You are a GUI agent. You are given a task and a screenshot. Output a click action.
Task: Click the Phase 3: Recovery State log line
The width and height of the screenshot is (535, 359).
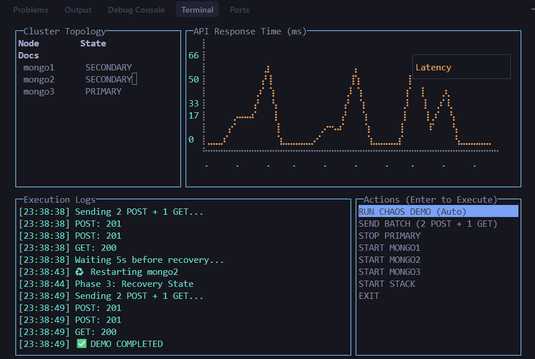[x=106, y=283]
